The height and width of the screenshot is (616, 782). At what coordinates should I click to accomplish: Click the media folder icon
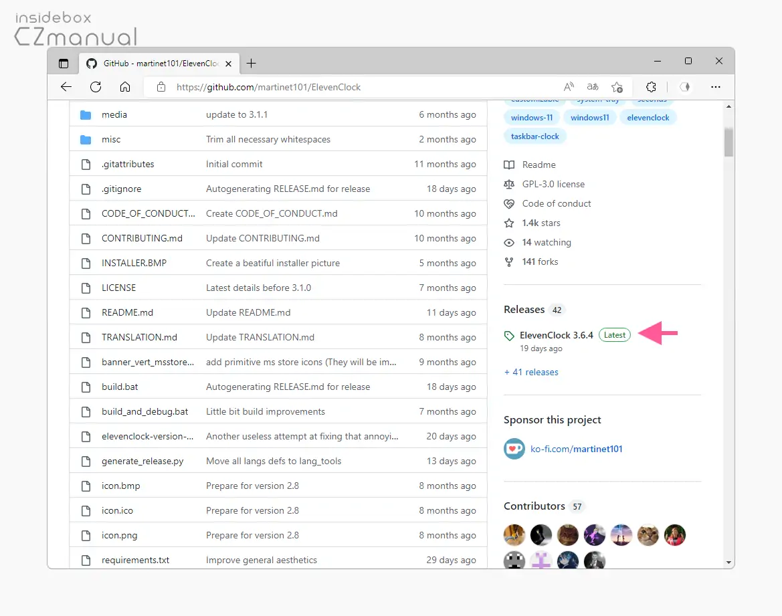point(86,115)
